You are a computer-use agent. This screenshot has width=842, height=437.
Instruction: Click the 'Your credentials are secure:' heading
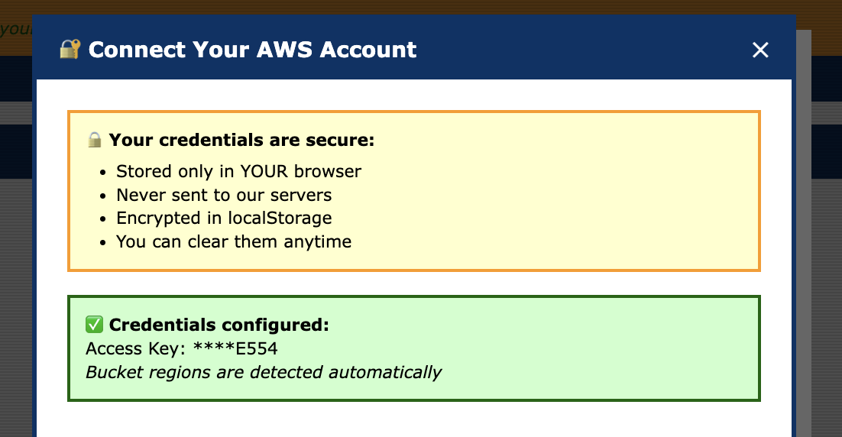click(241, 141)
